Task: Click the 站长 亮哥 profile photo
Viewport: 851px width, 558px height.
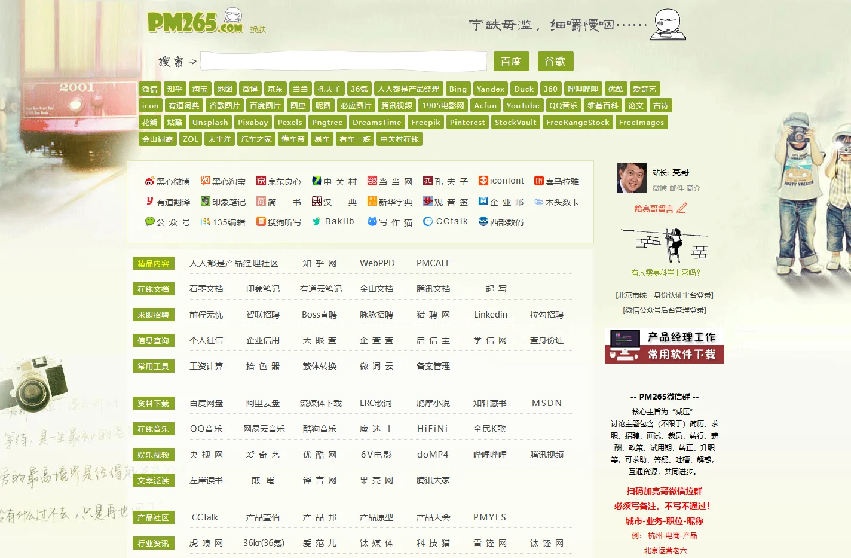Action: 632,178
